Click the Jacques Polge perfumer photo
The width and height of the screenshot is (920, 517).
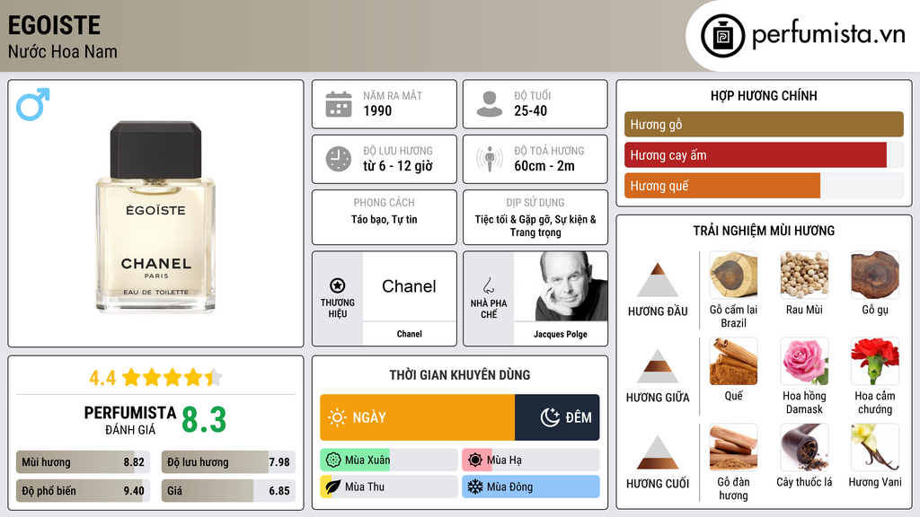561,286
